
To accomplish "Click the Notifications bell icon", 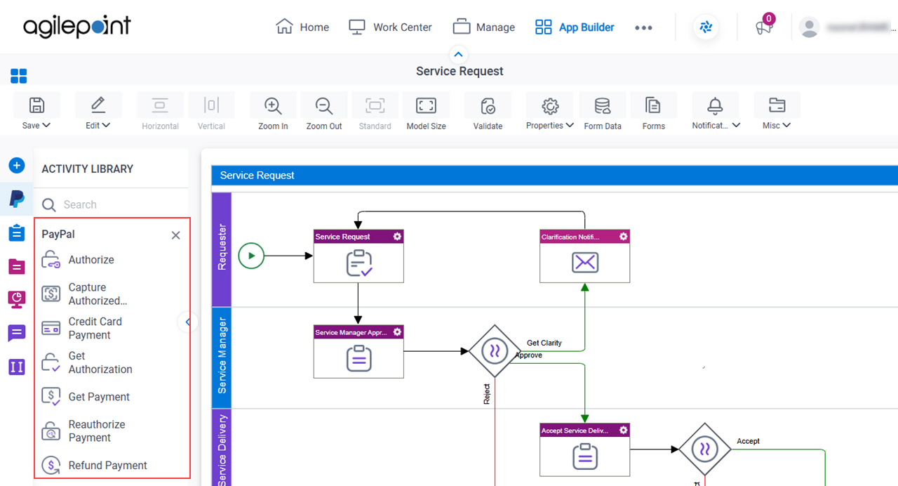I will [x=715, y=105].
